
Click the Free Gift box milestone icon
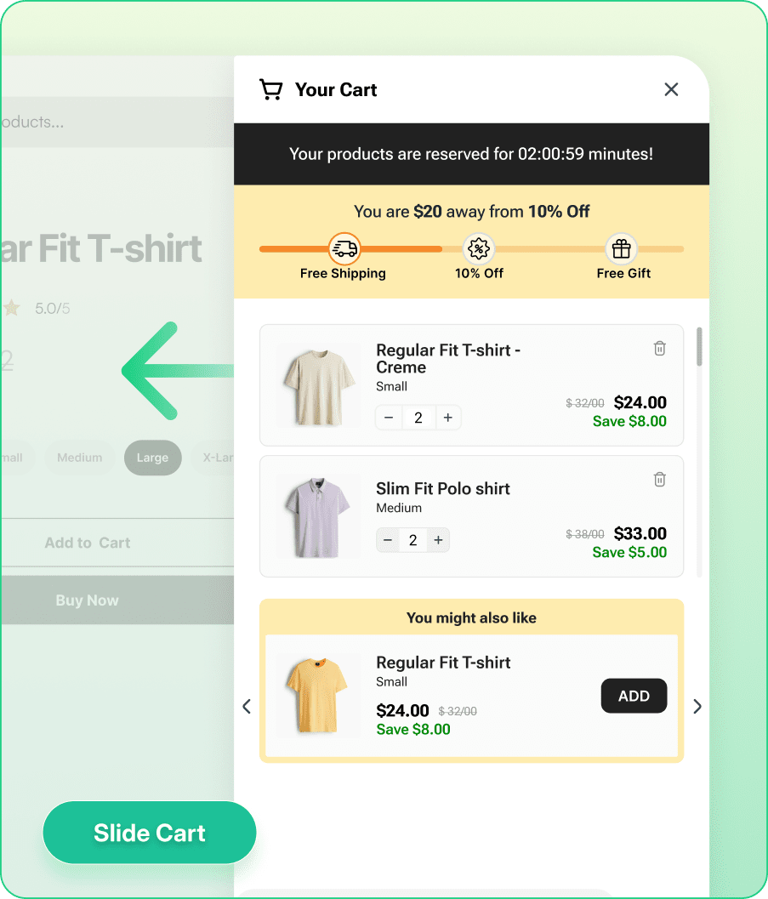point(621,249)
